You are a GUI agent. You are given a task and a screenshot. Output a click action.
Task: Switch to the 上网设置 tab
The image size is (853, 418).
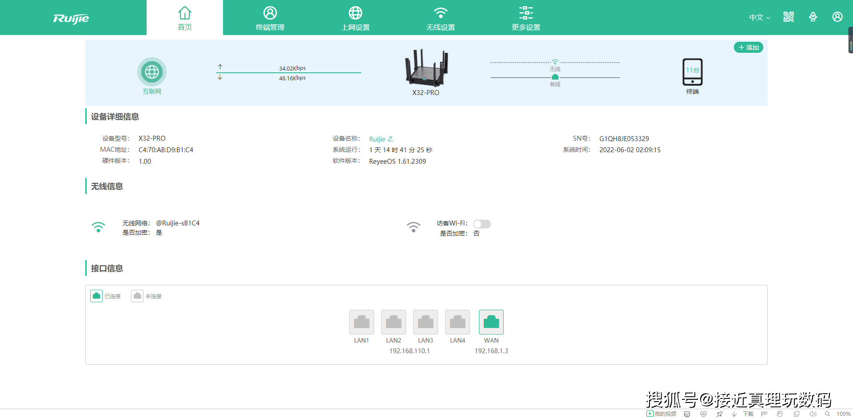[x=355, y=18]
